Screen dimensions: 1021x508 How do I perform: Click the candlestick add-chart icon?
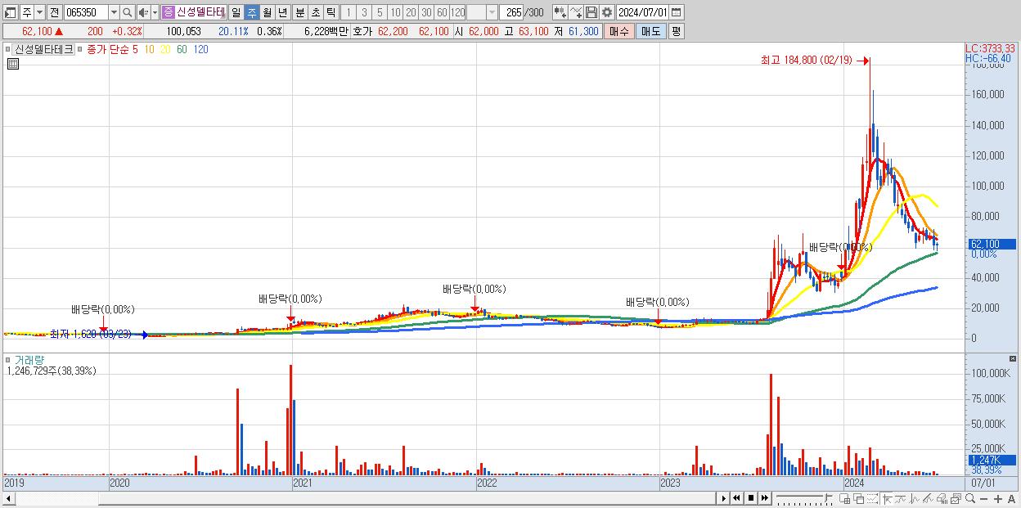point(560,12)
